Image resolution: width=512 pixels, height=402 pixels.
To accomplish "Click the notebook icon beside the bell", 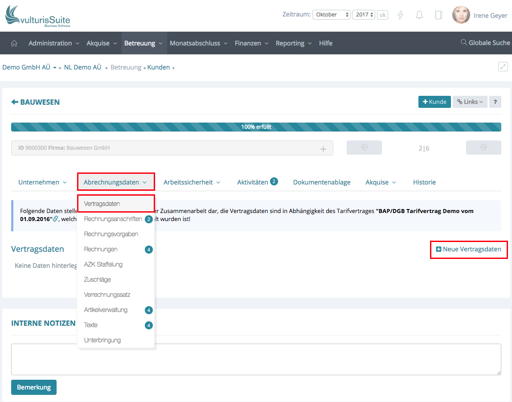I will (x=438, y=15).
